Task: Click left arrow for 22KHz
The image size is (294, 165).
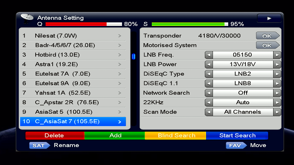Action: (x=209, y=103)
